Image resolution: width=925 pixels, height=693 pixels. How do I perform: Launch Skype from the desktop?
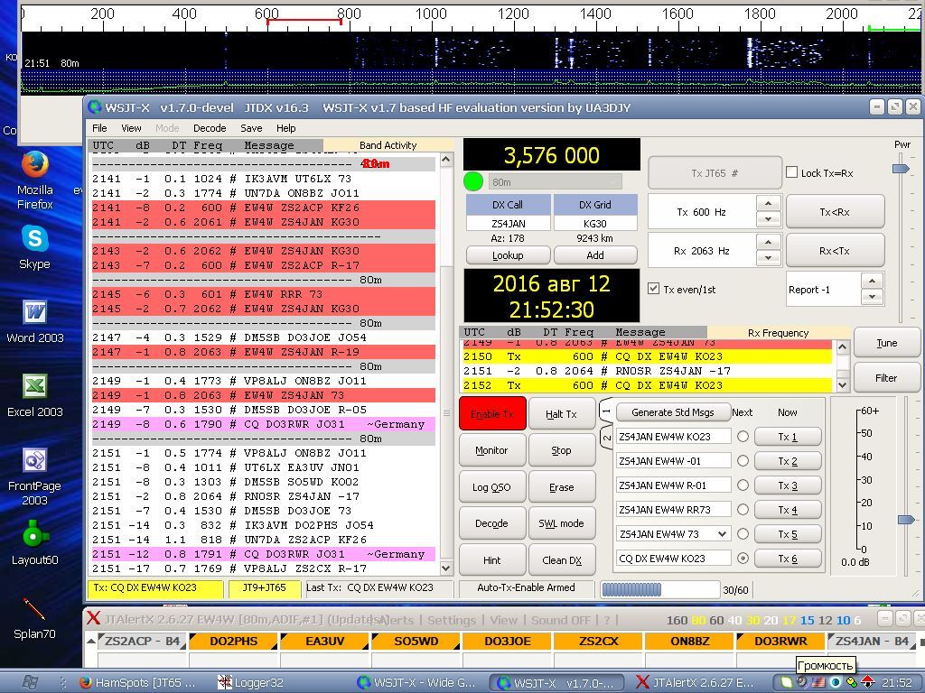(x=34, y=239)
